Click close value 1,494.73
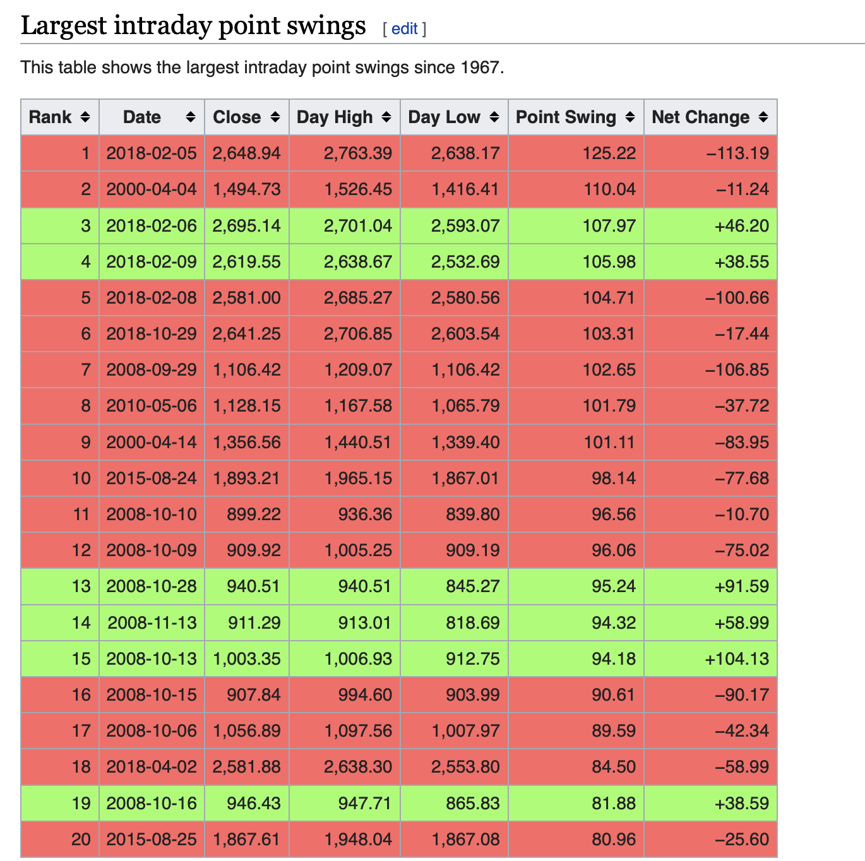Image resolution: width=865 pixels, height=861 pixels. 247,189
